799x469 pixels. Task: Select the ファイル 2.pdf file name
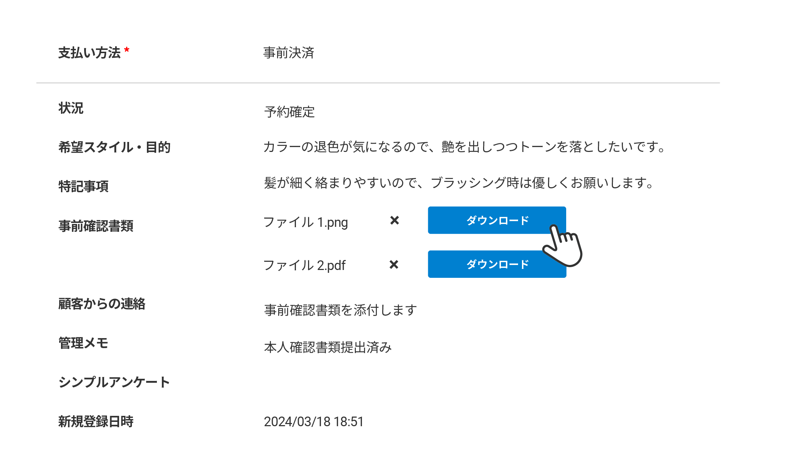click(x=304, y=265)
